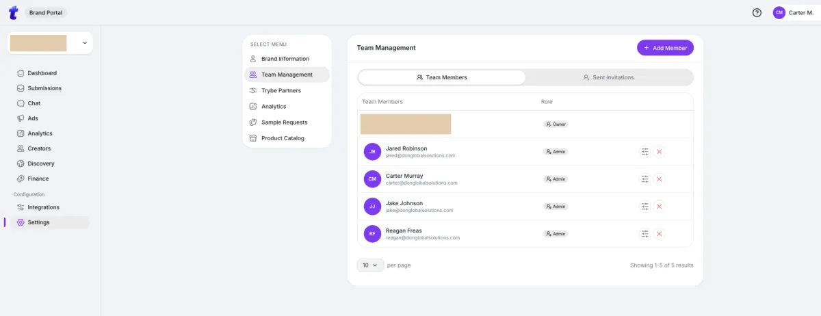This screenshot has height=316, width=821.
Task: Click the email jared@donglobalsolutions.com
Action: click(x=420, y=156)
